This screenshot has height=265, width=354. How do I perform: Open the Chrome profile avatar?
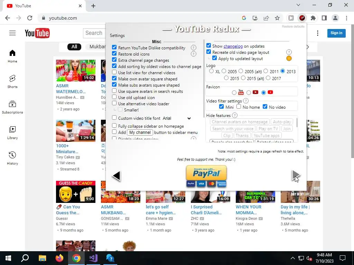[335, 18]
